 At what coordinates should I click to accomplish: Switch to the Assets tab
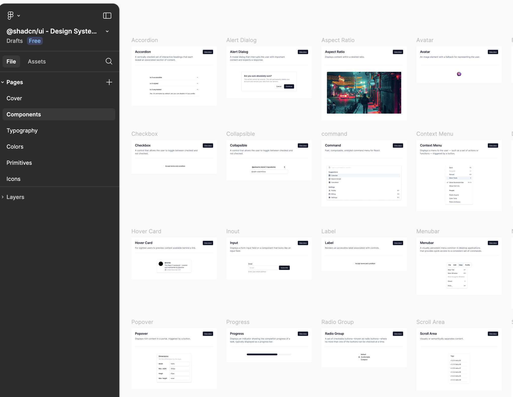37,61
